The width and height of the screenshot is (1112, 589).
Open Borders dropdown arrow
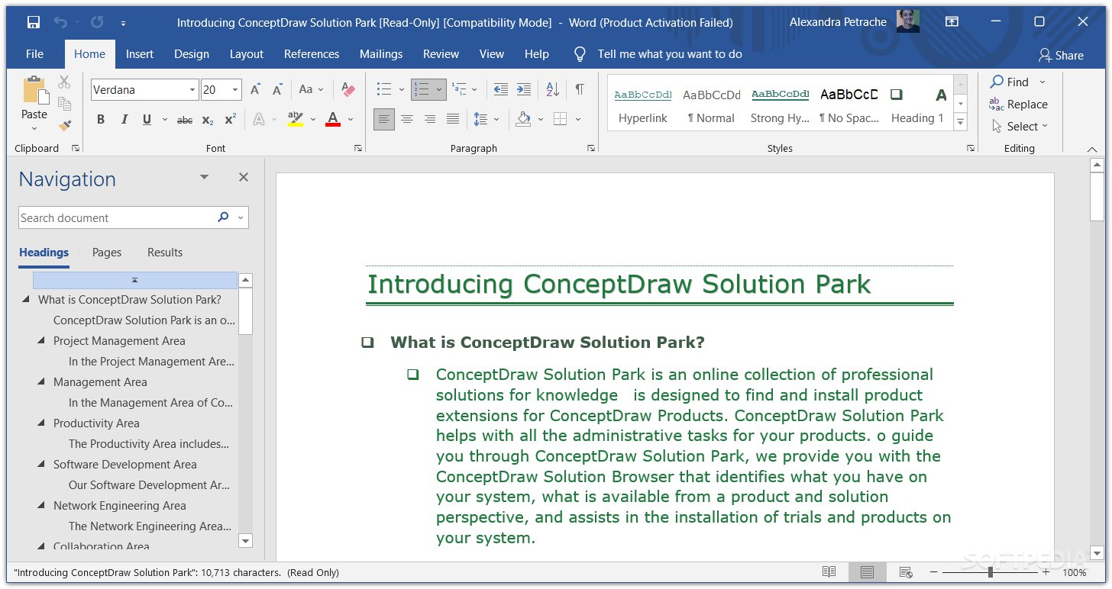tap(578, 119)
